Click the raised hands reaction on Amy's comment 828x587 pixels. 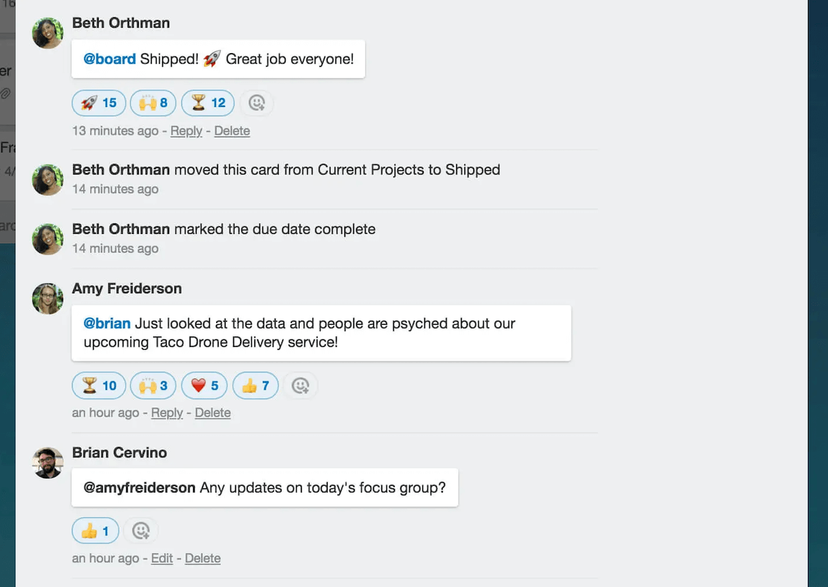pyautogui.click(x=152, y=386)
